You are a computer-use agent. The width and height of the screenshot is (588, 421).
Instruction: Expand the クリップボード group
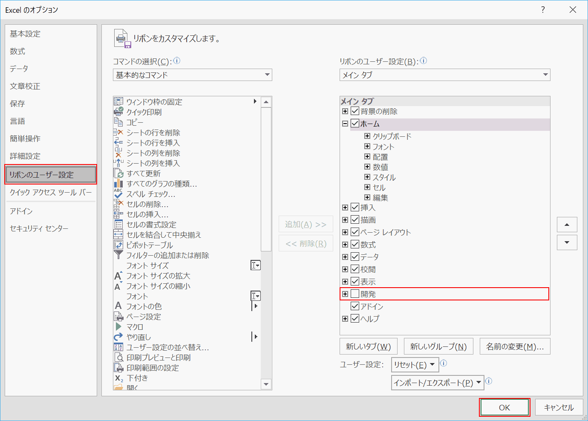pos(367,136)
